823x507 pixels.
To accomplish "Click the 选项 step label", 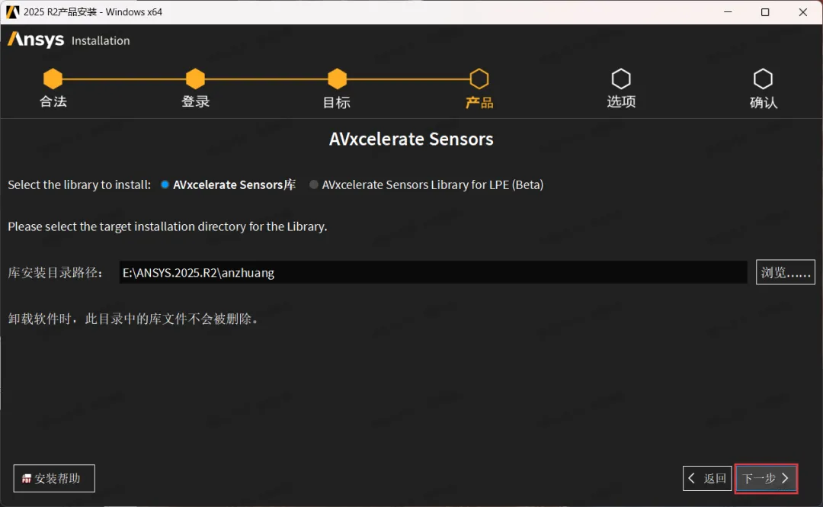I will [621, 101].
